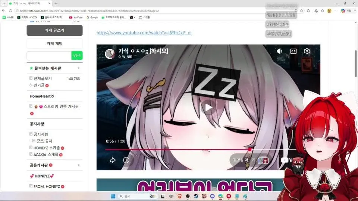Click the browser refresh icon
The image size is (358, 201).
tap(10, 11)
